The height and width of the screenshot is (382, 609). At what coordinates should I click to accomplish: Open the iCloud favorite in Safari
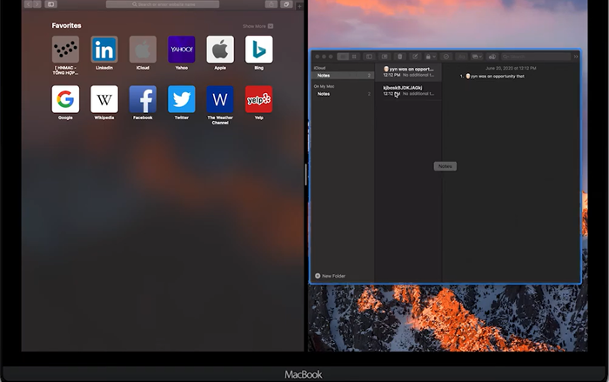click(143, 50)
